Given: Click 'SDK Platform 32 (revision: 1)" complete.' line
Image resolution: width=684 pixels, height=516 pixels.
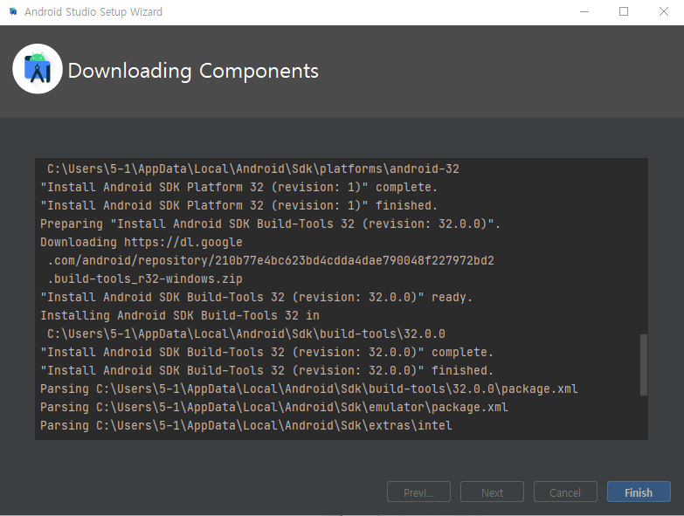Looking at the screenshot, I should click(x=239, y=188).
